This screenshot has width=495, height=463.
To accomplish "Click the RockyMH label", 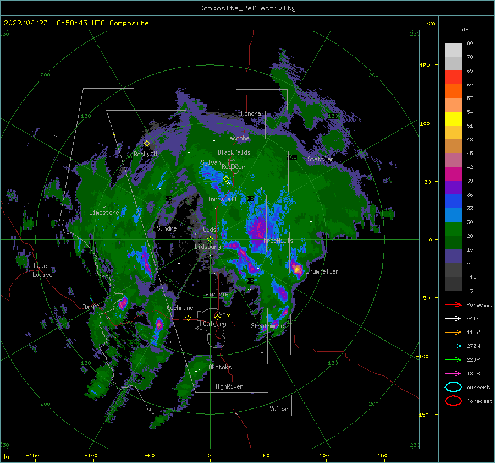I will [x=145, y=154].
